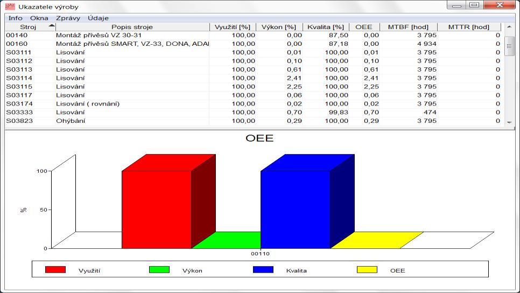
Task: Click the Stroj column sort arrow
Action: coord(51,25)
